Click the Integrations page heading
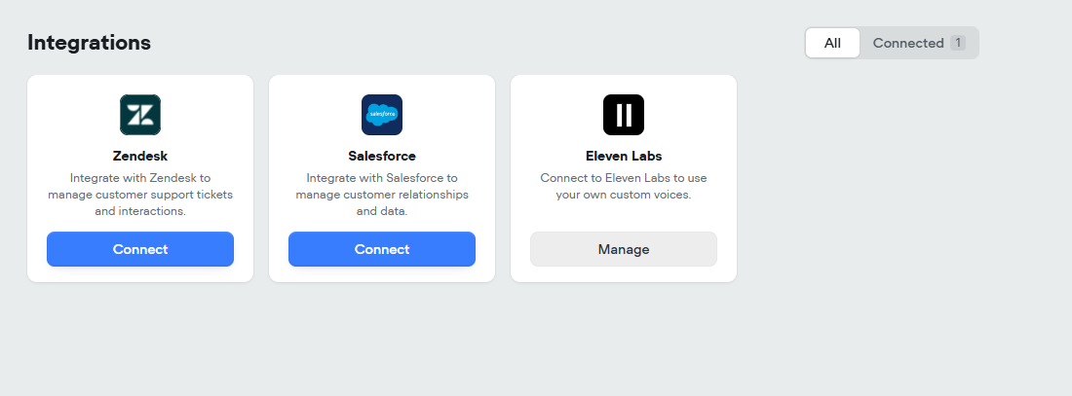The width and height of the screenshot is (1072, 396). (x=89, y=43)
